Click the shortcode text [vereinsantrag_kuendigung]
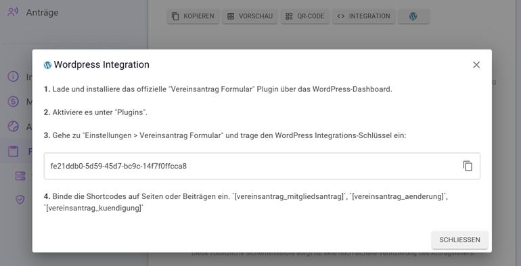 coord(94,208)
